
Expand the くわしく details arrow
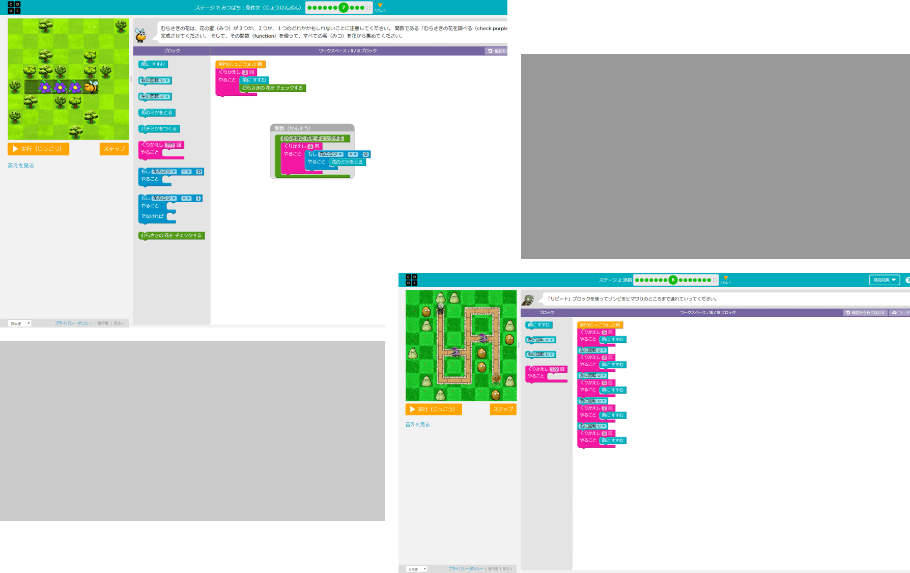click(379, 6)
